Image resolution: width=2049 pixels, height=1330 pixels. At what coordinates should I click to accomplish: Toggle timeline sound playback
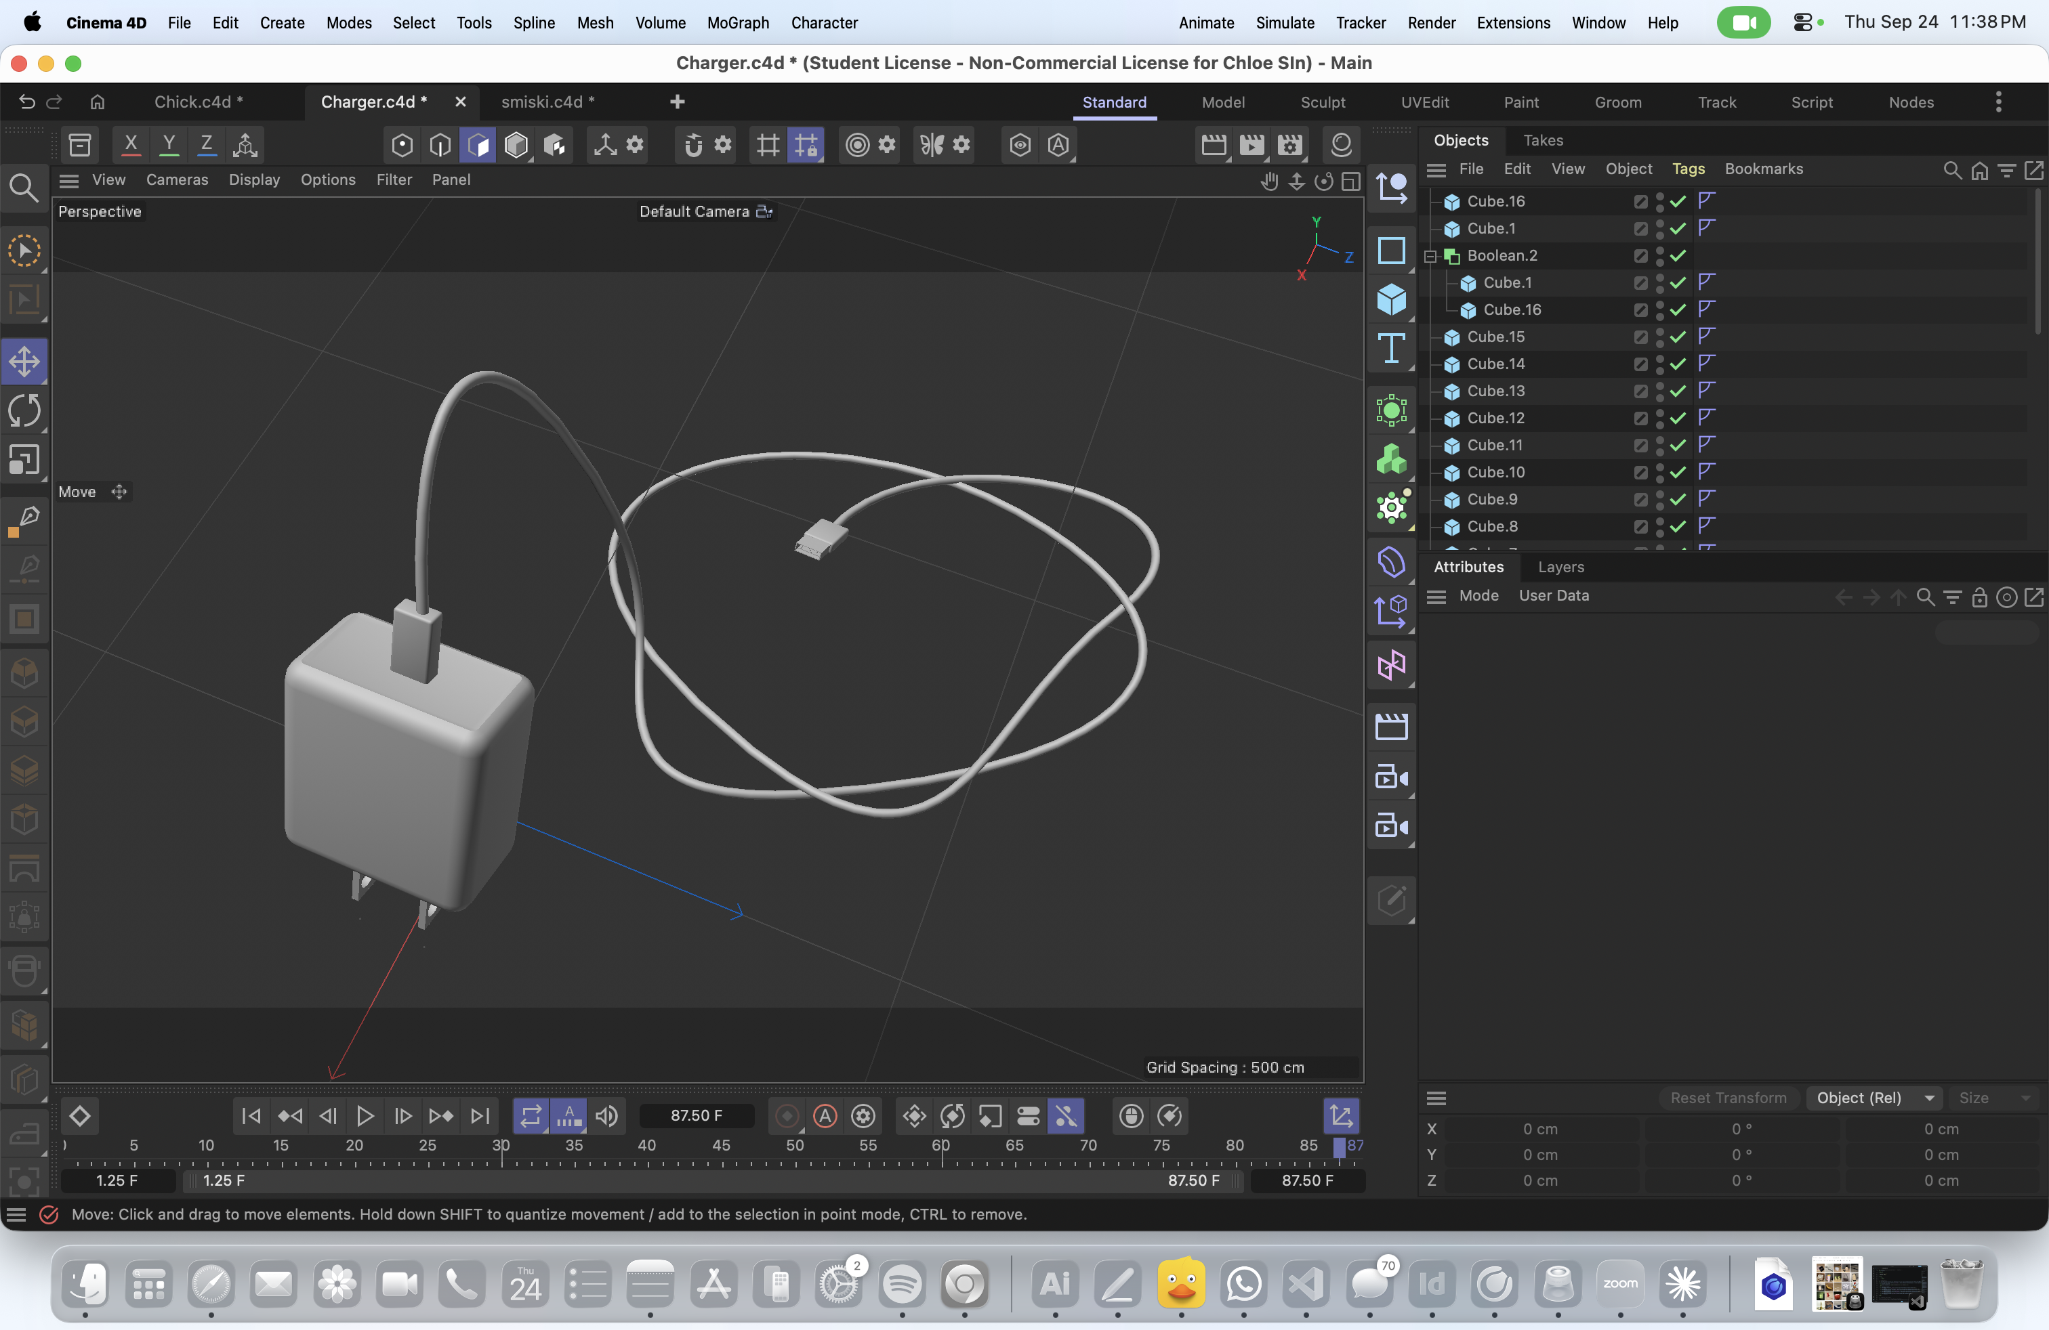(x=607, y=1116)
